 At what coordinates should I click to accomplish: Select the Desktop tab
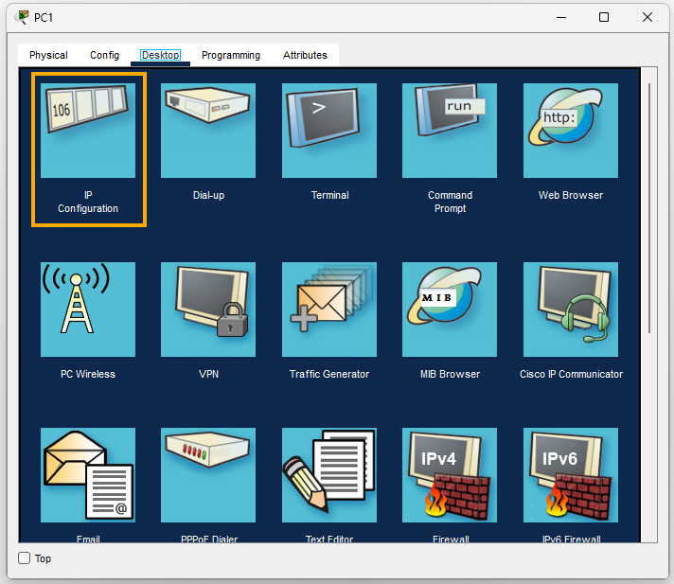pyautogui.click(x=160, y=55)
